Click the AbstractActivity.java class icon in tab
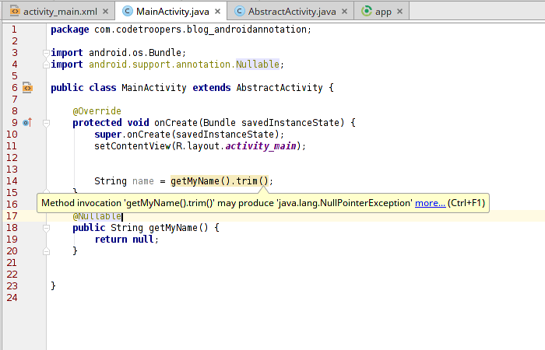The height and width of the screenshot is (350, 545). (x=239, y=12)
